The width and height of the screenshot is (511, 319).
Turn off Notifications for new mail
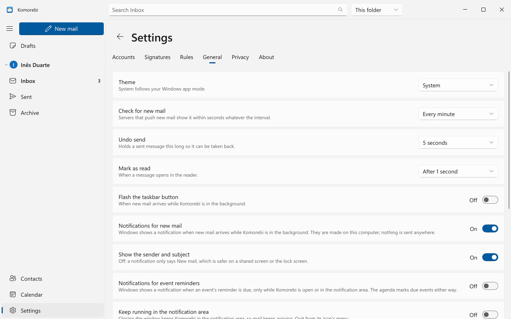click(490, 228)
